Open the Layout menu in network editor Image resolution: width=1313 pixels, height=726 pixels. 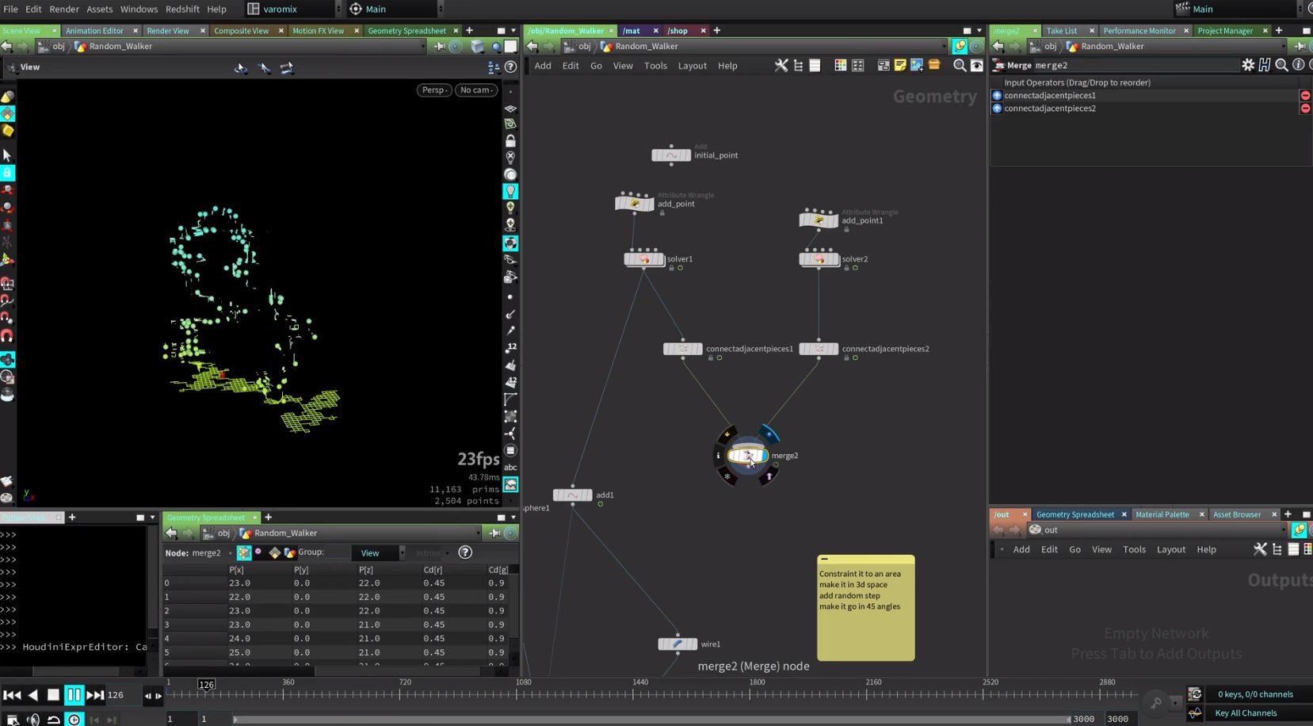pos(692,66)
